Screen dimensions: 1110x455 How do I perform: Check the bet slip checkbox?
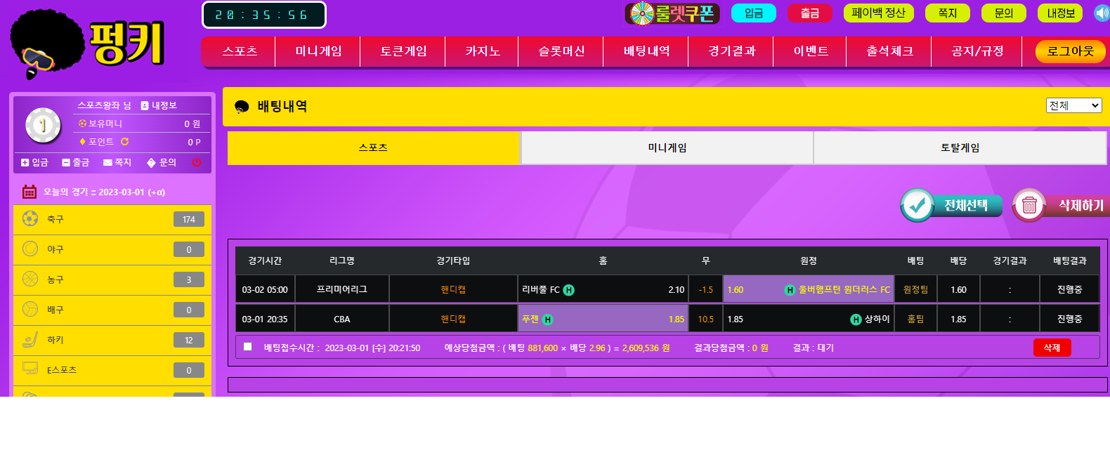point(247,347)
